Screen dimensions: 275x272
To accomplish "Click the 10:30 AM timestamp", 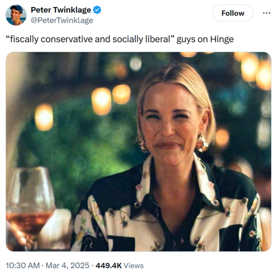I will (23, 265).
